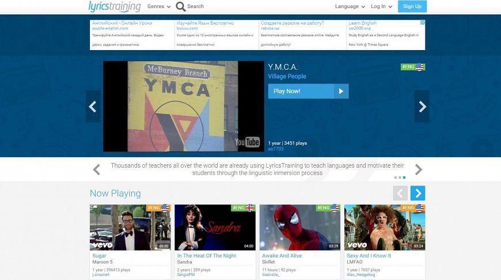The width and height of the screenshot is (501, 280).
Task: Click the Skillet artist text
Action: [x=268, y=262]
